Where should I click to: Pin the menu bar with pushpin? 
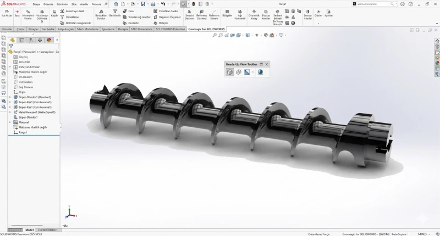106,4
